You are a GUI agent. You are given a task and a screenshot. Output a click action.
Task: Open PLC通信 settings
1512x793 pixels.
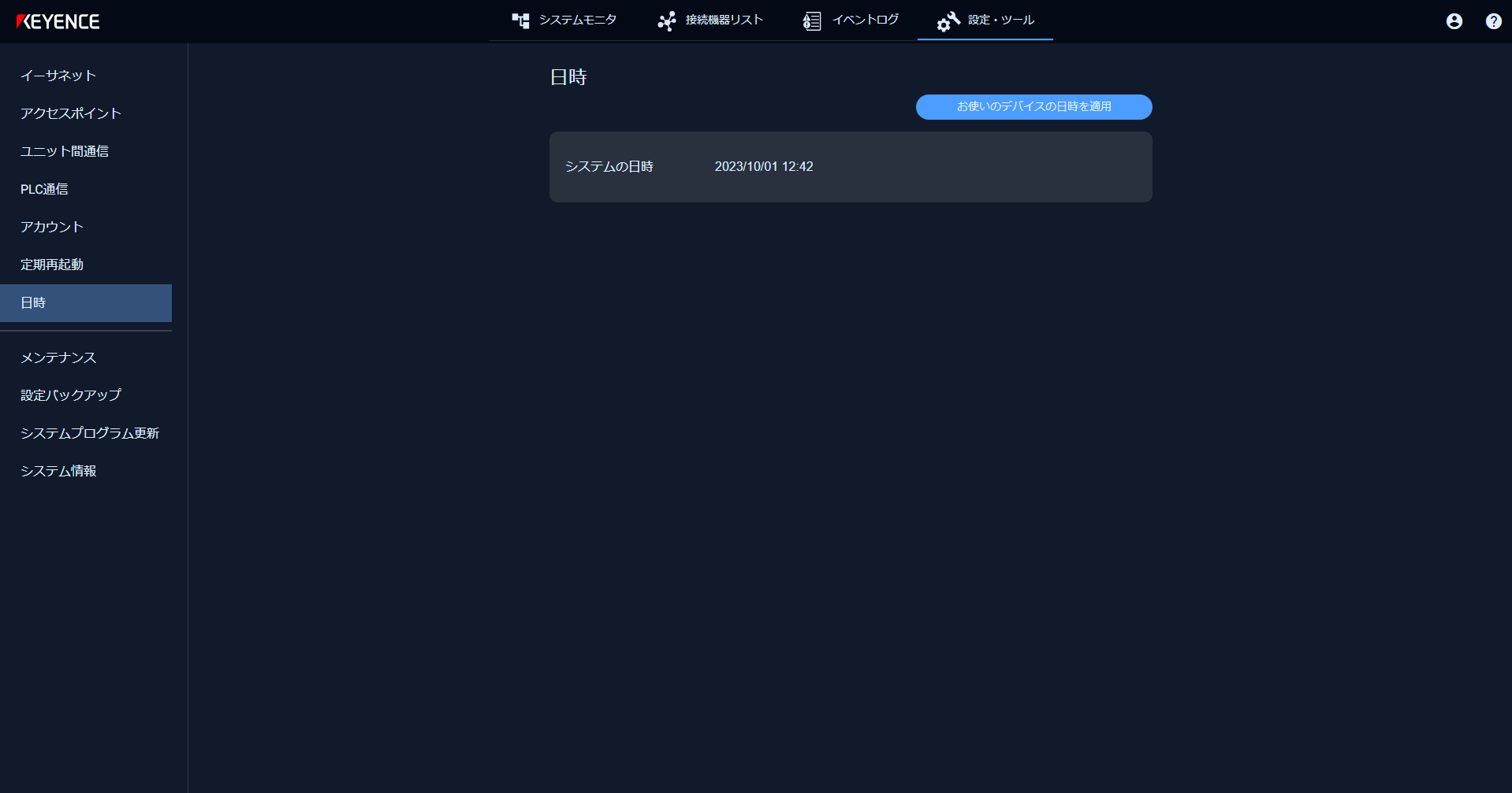[43, 189]
